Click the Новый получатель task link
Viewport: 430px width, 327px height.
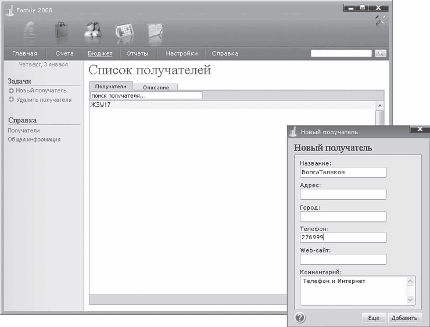click(41, 91)
